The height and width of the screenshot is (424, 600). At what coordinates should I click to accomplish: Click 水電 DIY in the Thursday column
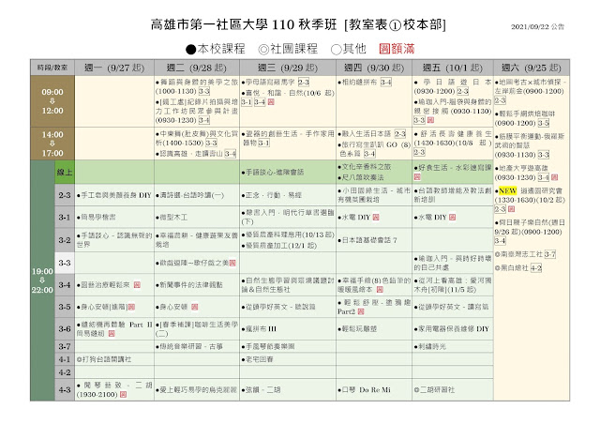354,218
